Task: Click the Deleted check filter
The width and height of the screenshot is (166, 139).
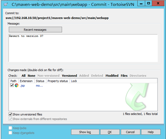Action: [x=97, y=76]
